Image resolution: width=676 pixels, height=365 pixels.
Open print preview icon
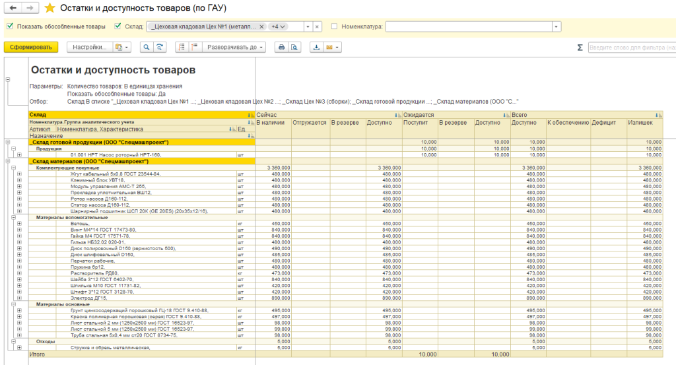click(294, 48)
